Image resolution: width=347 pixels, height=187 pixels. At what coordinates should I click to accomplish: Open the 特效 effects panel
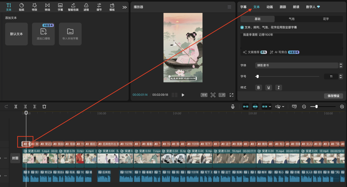pos(34,7)
